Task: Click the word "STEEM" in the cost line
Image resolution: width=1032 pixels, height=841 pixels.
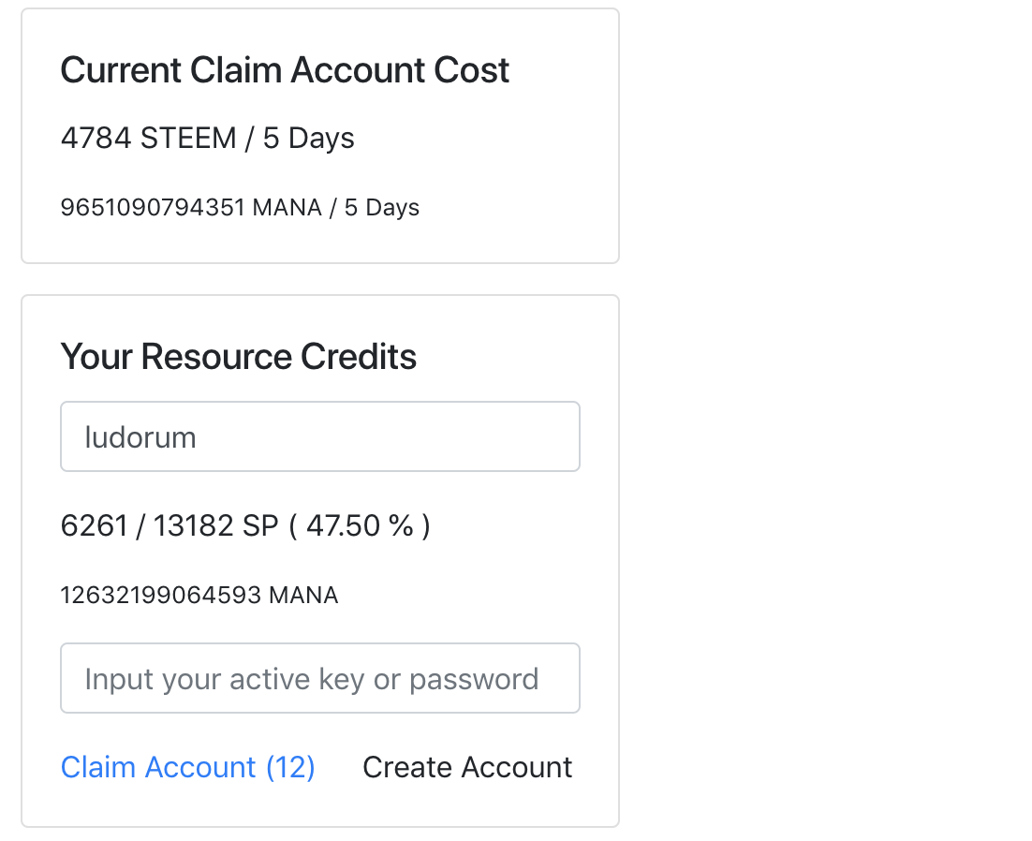Action: 188,139
